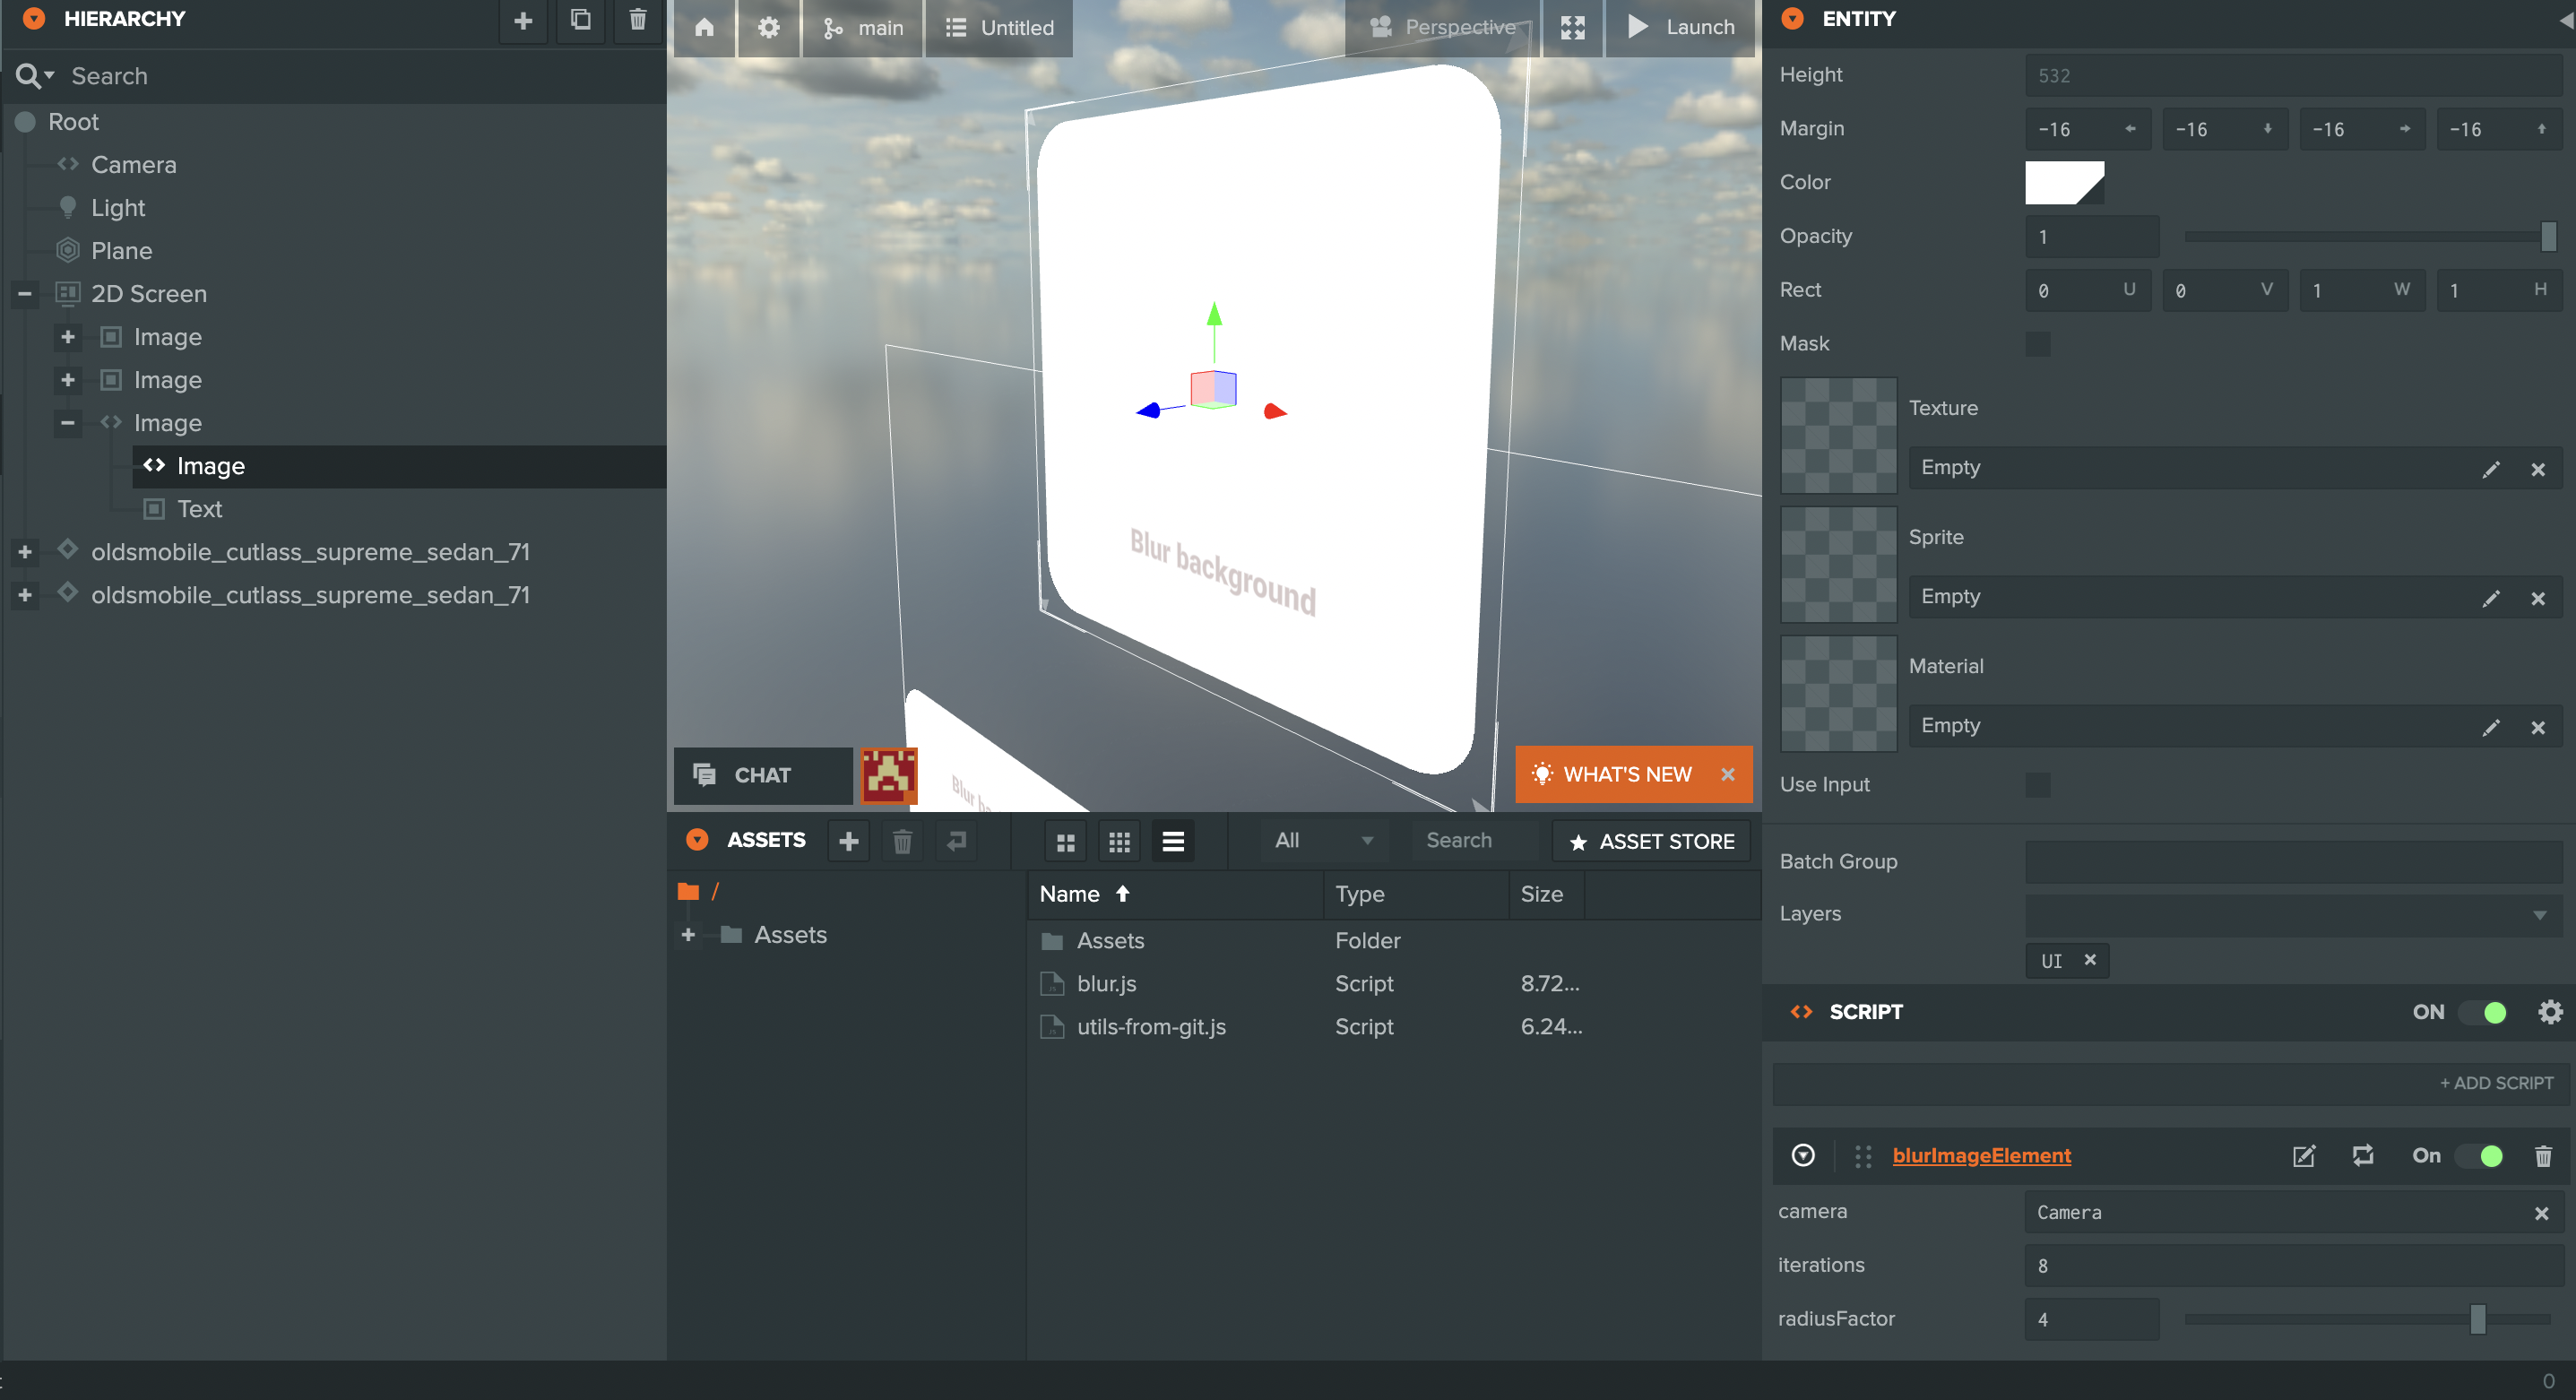The image size is (2576, 1400).
Task: Delete entity with the Hierarchy trash icon
Action: coord(637,20)
